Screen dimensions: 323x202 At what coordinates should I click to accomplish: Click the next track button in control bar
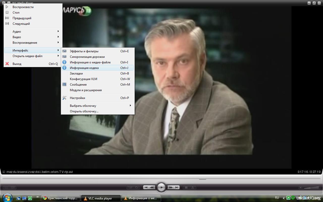[177, 187]
